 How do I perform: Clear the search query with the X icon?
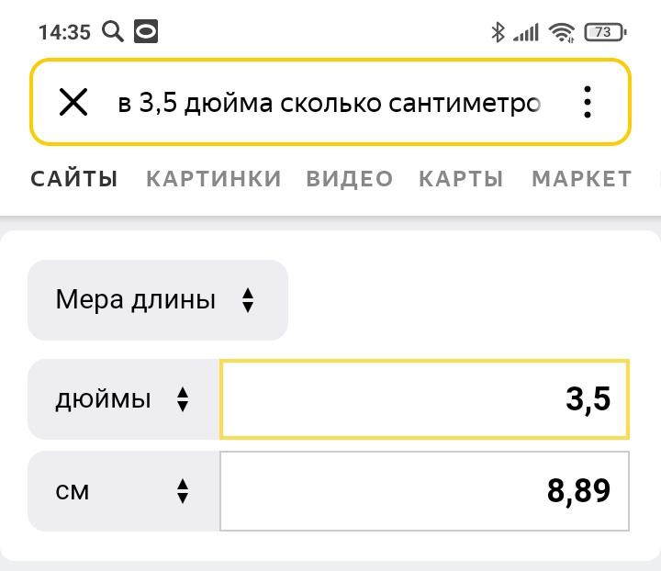(73, 103)
